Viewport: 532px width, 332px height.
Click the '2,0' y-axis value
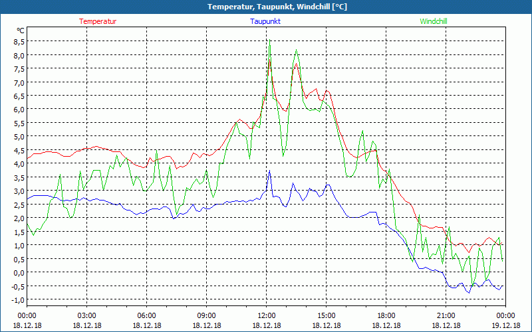(19, 218)
